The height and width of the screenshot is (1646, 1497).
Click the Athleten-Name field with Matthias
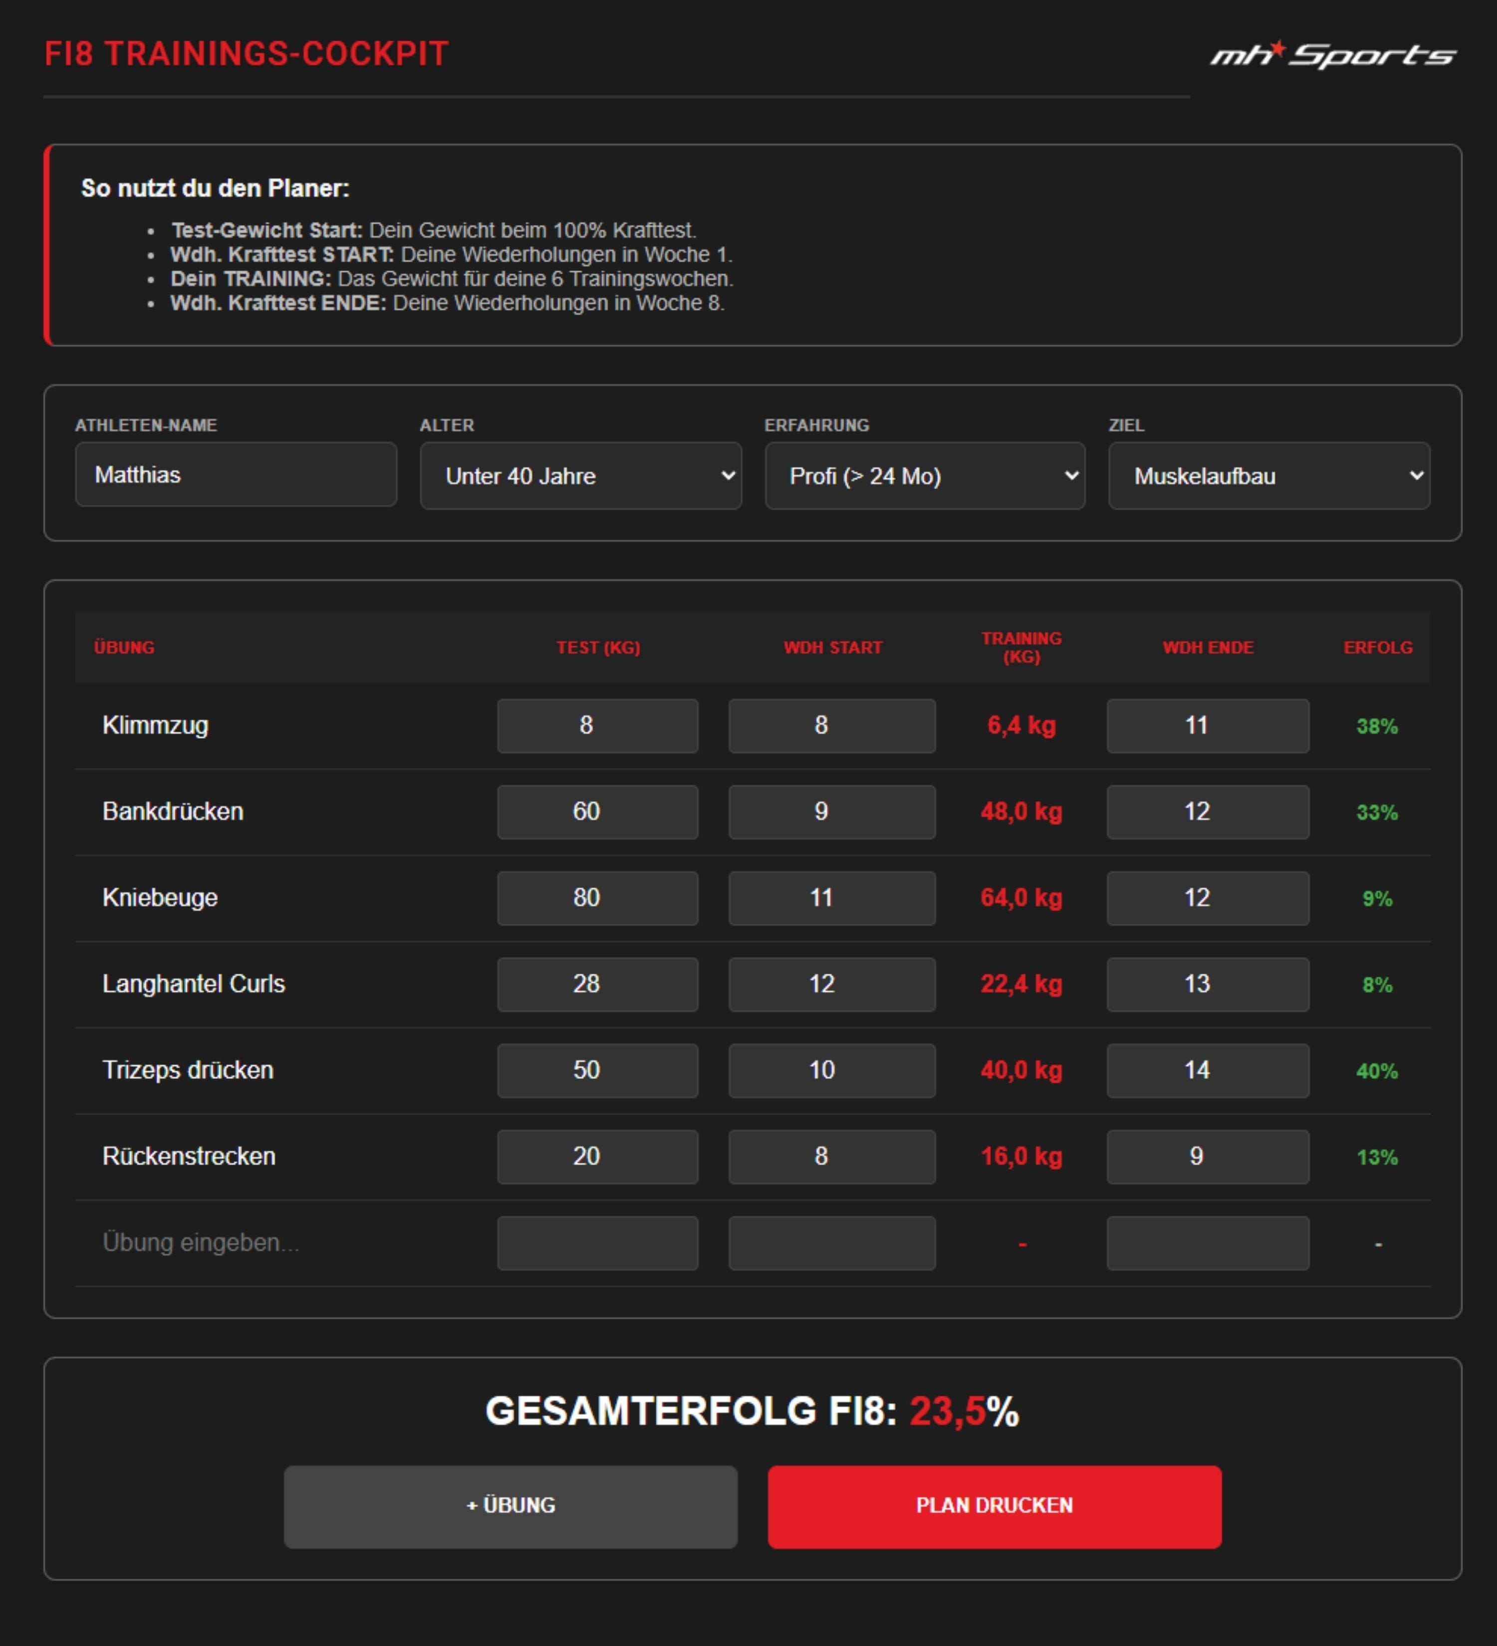click(x=235, y=474)
